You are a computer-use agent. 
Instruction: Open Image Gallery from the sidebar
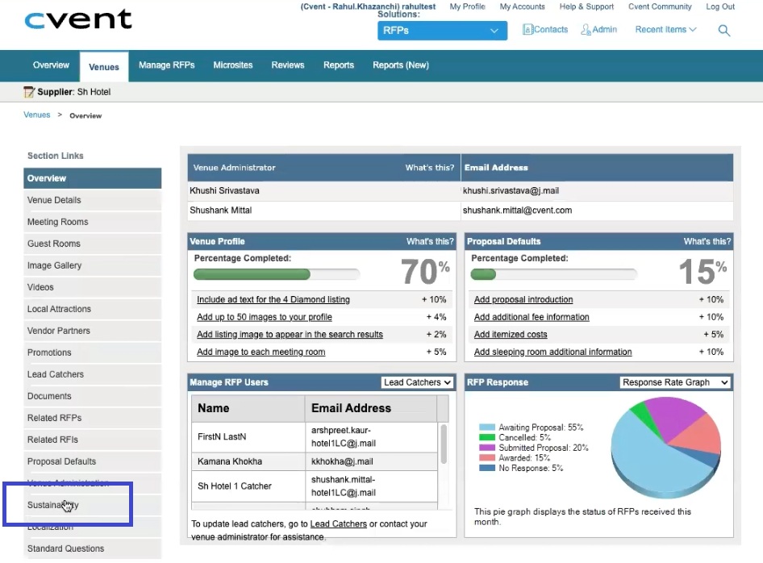click(x=54, y=265)
